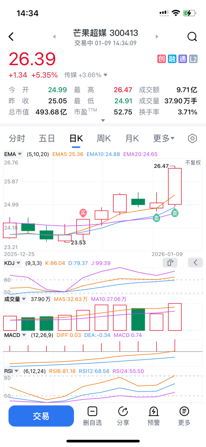
Task: Tap the back arrow icon
Action: 11,37
